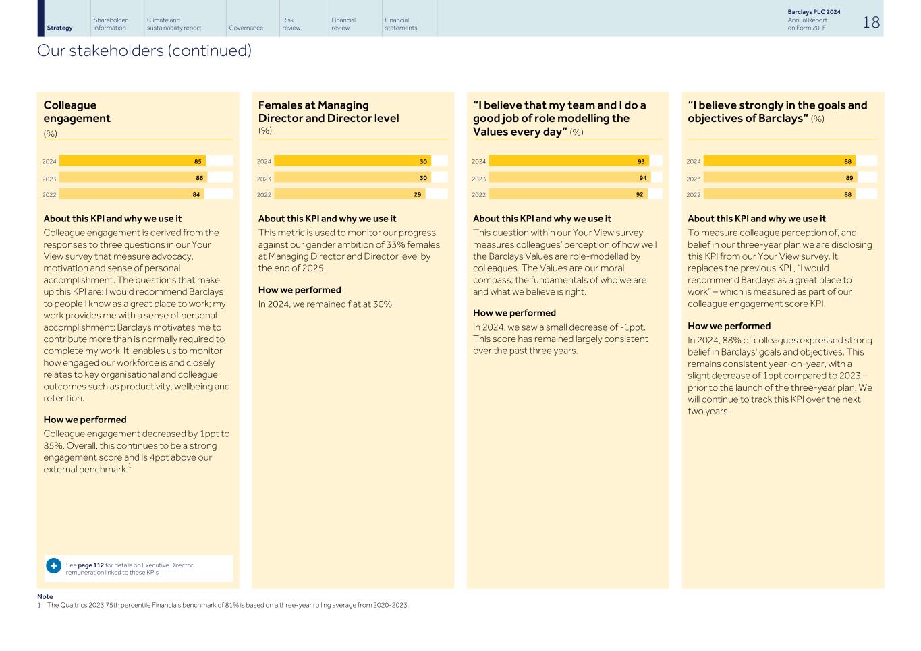The image size is (921, 651).
Task: Open the Financial review tab
Action: 343,24
